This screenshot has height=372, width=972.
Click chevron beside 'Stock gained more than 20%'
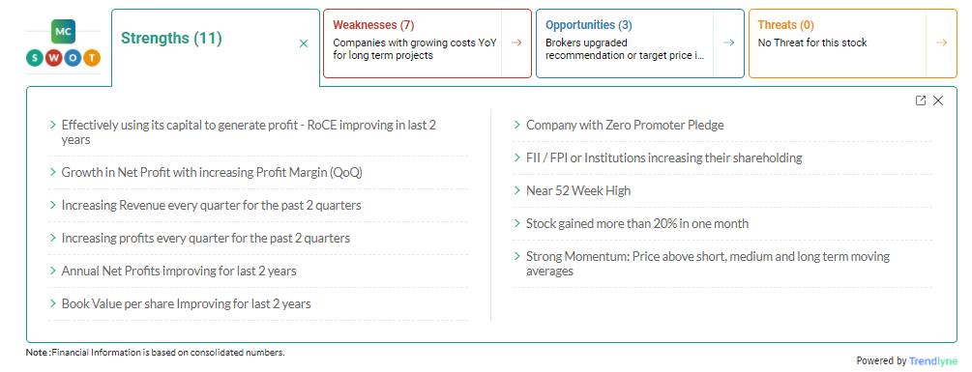click(x=517, y=223)
